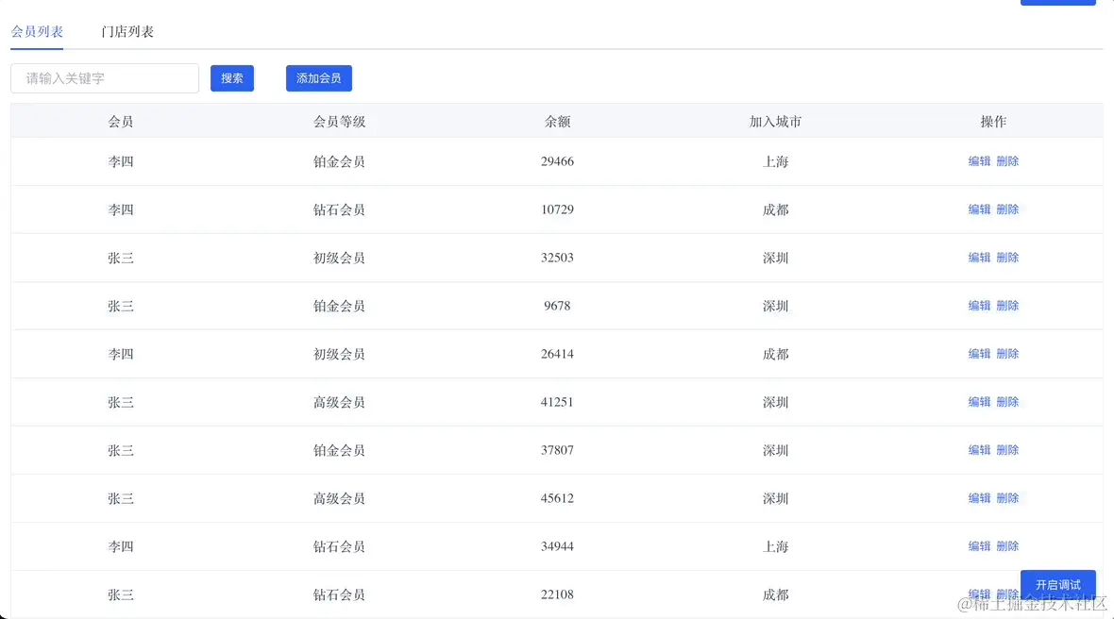1114x619 pixels.
Task: Select the balance value 37807
Action: [557, 450]
